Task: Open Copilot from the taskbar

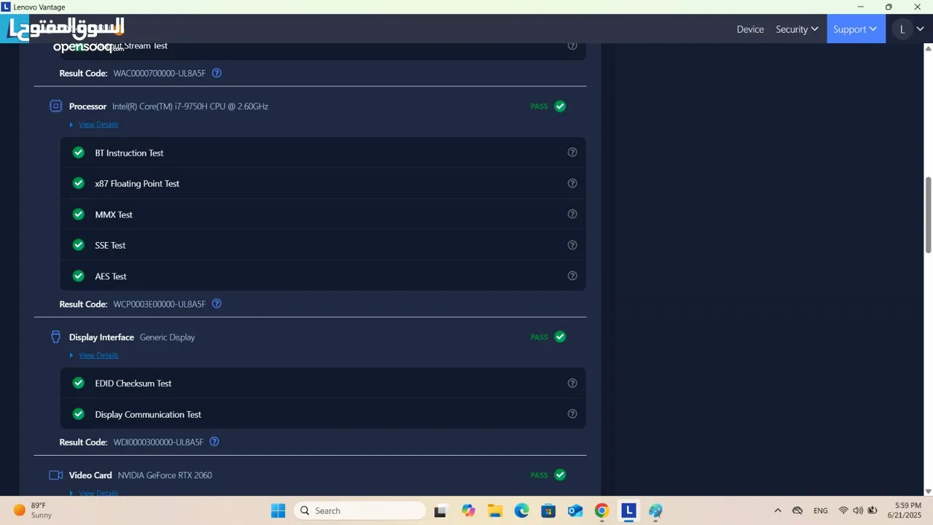Action: (468, 510)
